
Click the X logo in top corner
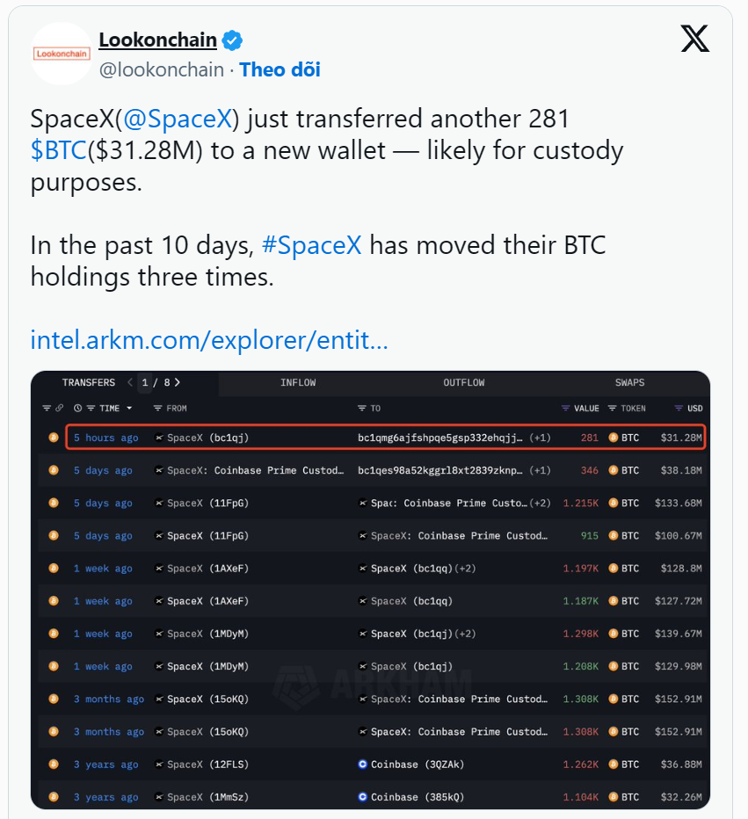click(694, 39)
